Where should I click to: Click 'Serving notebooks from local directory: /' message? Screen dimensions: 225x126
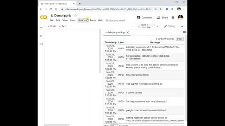(146, 101)
